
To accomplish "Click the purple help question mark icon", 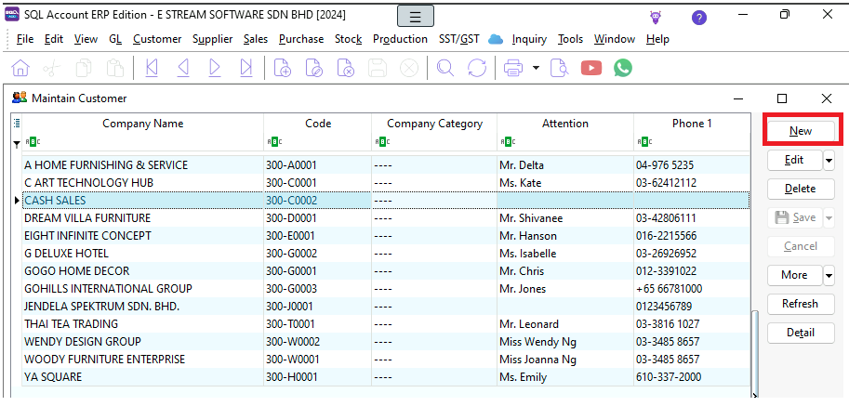I will pyautogui.click(x=699, y=18).
